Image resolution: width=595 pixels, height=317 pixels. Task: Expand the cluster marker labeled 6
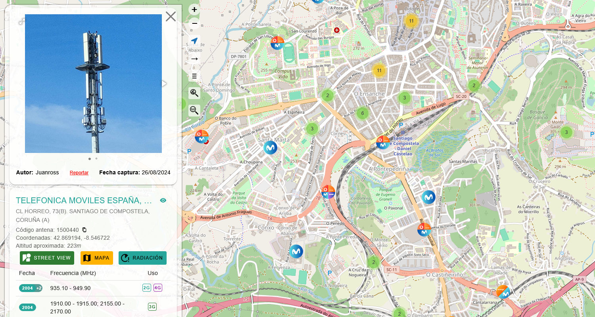(x=362, y=114)
